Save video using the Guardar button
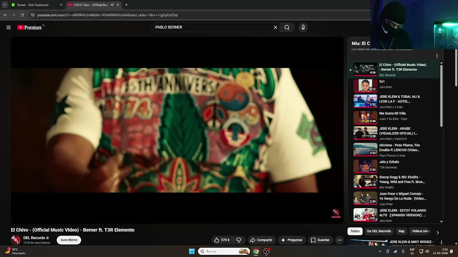This screenshot has height=257, width=458. (x=320, y=240)
